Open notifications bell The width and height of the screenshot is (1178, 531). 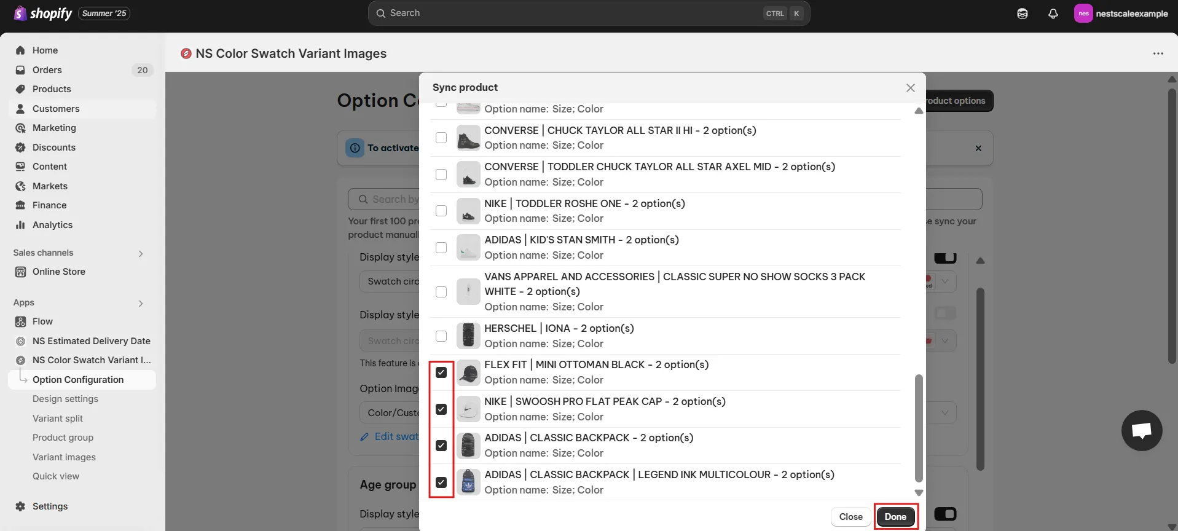(1053, 14)
